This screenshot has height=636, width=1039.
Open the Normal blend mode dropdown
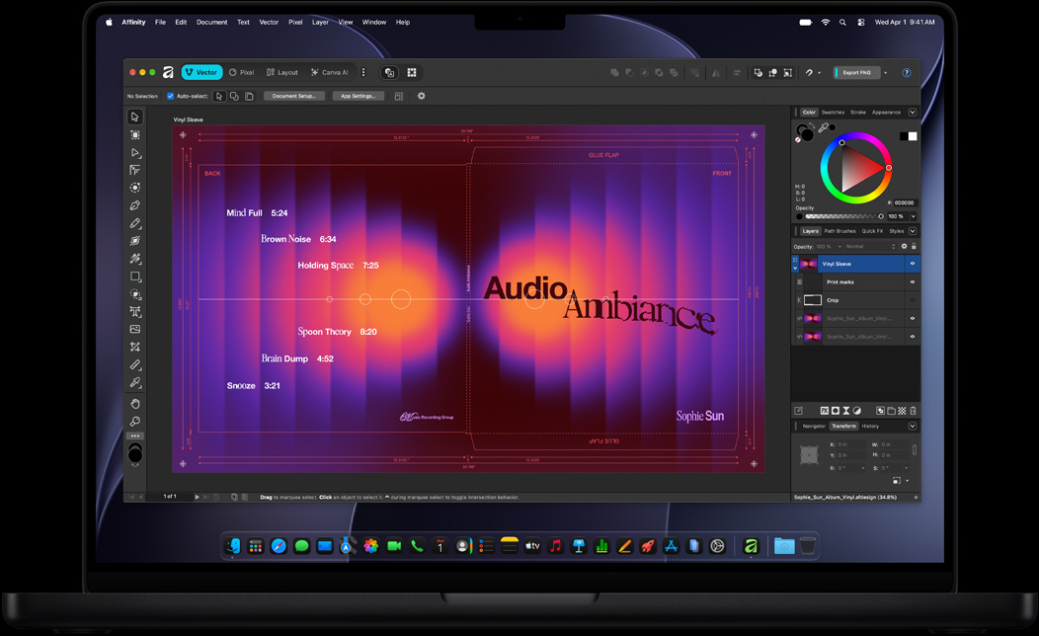coord(870,247)
